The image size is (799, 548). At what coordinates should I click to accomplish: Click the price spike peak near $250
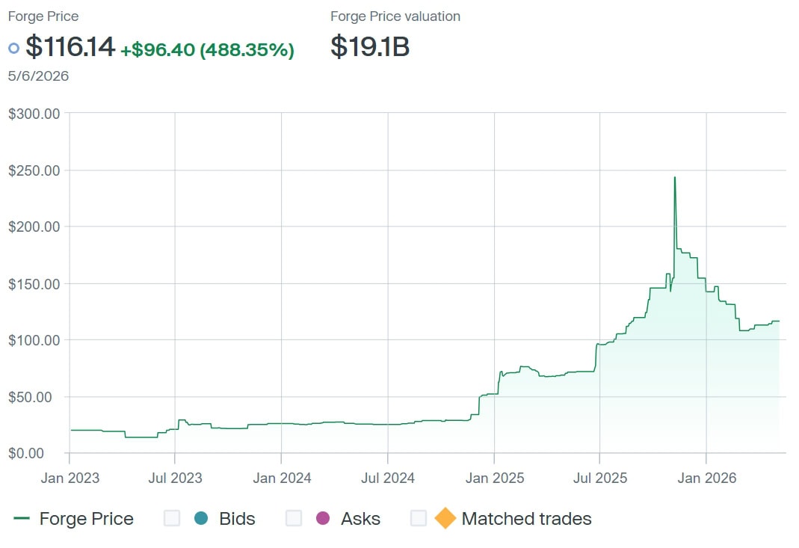tap(675, 178)
